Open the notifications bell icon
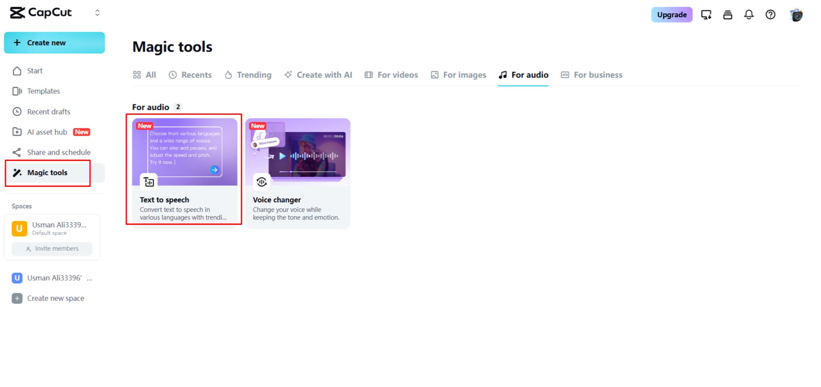 click(x=749, y=15)
